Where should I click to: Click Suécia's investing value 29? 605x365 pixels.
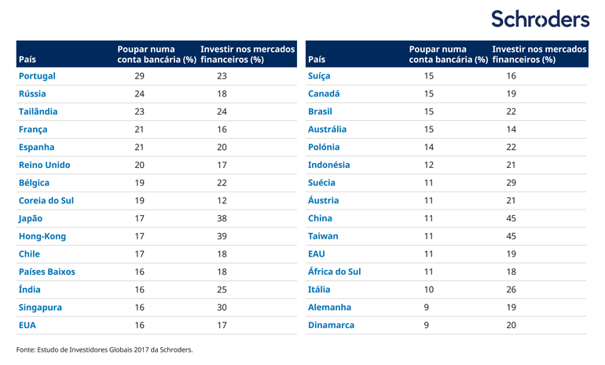511,183
